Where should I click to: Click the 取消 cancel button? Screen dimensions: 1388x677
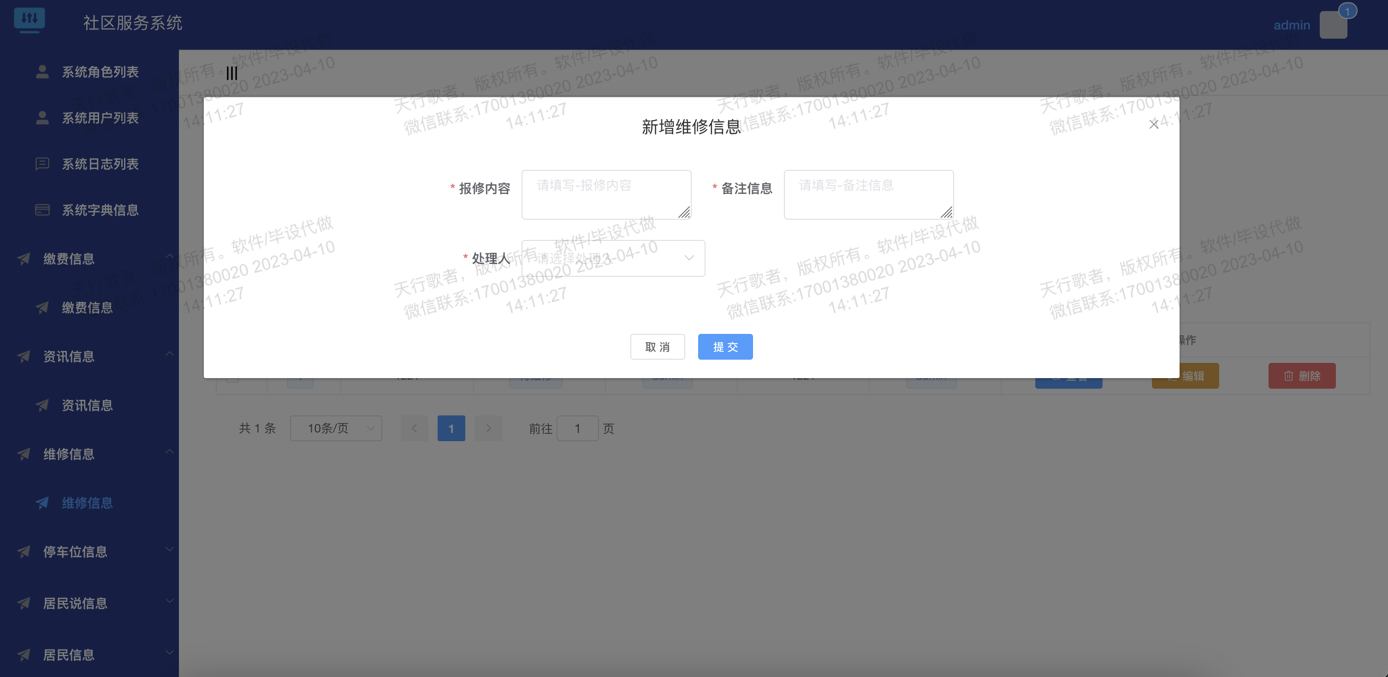(658, 347)
